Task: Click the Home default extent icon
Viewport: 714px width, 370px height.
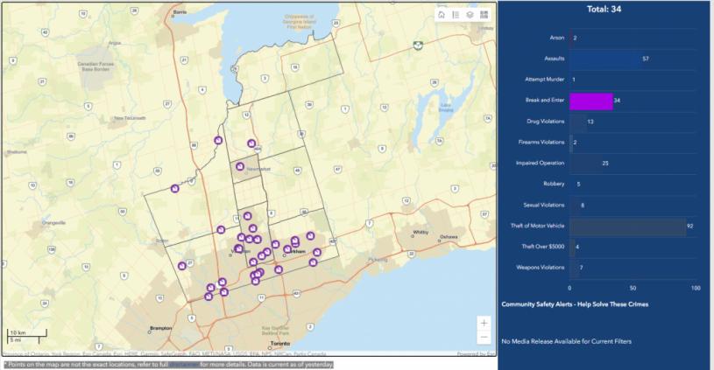Action: tap(442, 15)
